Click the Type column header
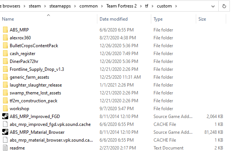 (158, 19)
